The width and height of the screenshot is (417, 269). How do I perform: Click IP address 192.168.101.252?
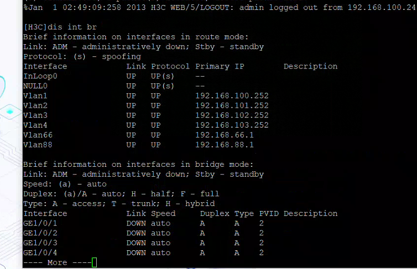coord(232,106)
